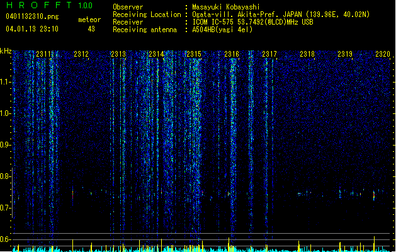Click the HROFFT 1.0.0 title text
Viewport: 396px width, 252px height.
pyautogui.click(x=49, y=5)
